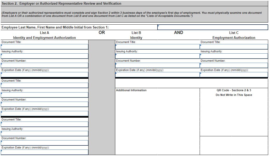Screen dimensions: 270x156
Task: Click the third List A Document Number field
Action: click(44, 143)
